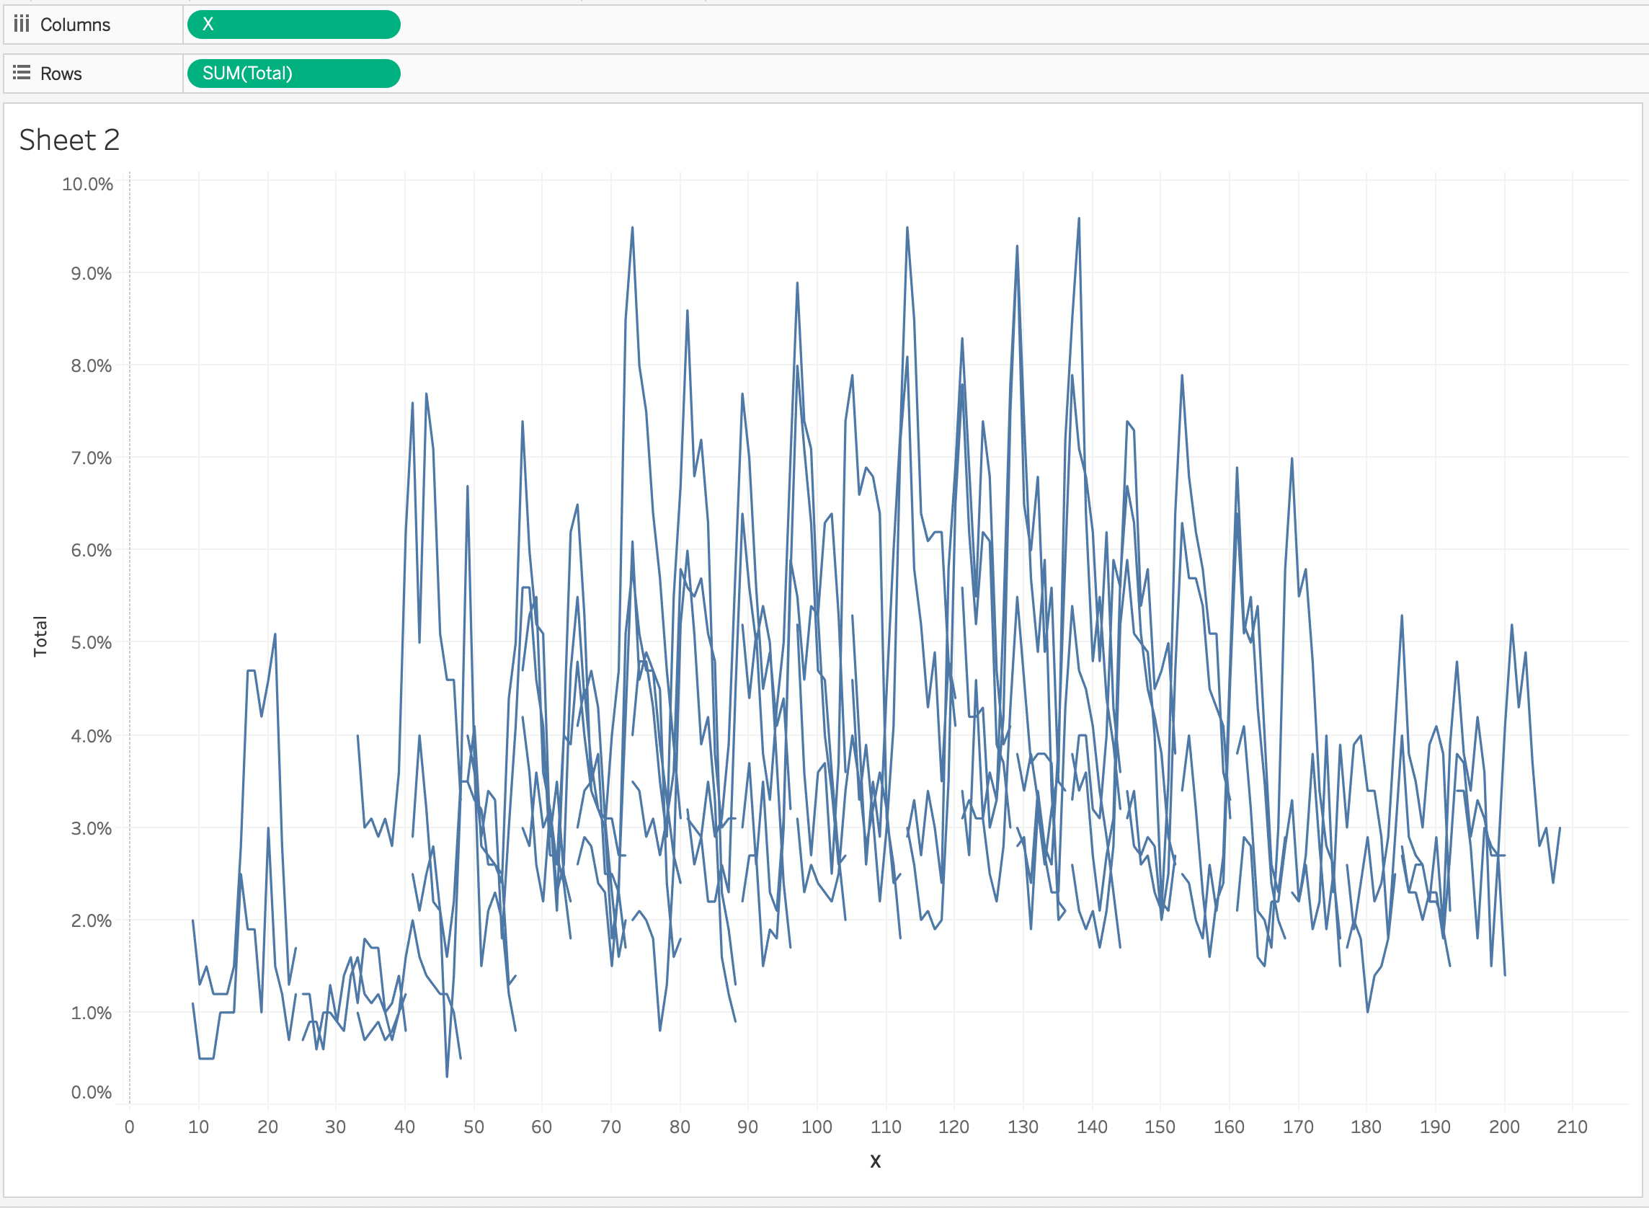Click the Rows shelf icon
1649x1208 pixels.
(x=22, y=73)
